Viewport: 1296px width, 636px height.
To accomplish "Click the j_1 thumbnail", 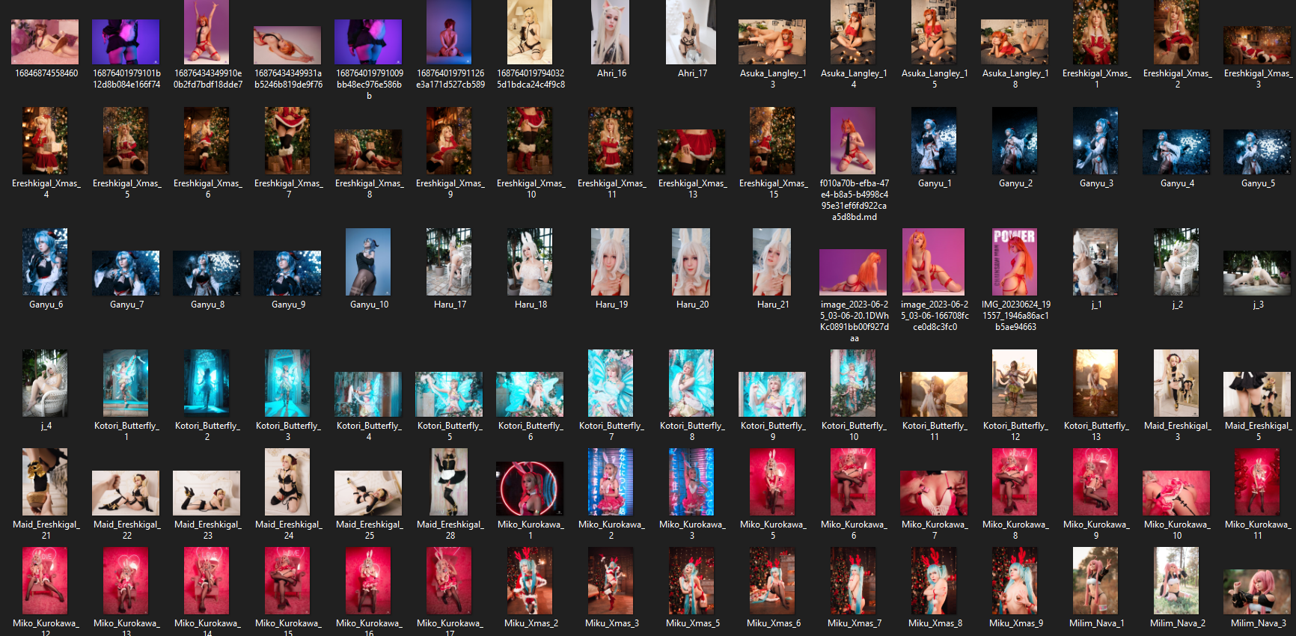I will [x=1096, y=262].
